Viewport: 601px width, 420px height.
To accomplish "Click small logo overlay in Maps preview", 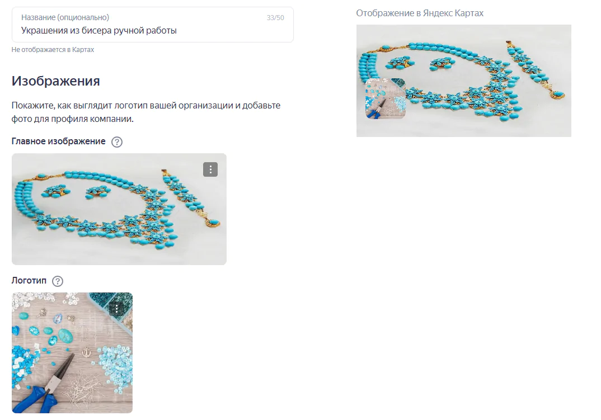I will click(x=386, y=98).
